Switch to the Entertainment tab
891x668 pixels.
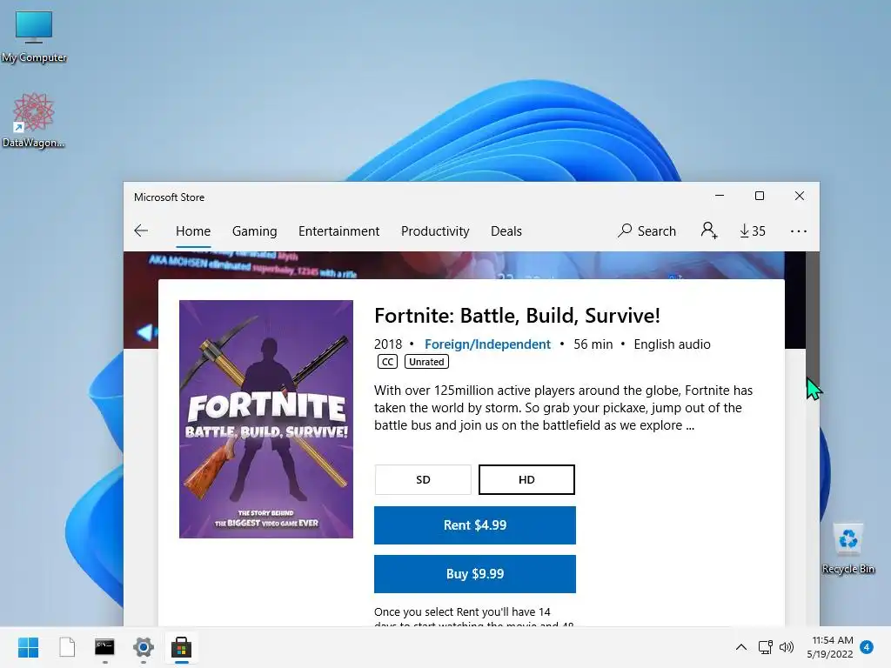click(338, 231)
